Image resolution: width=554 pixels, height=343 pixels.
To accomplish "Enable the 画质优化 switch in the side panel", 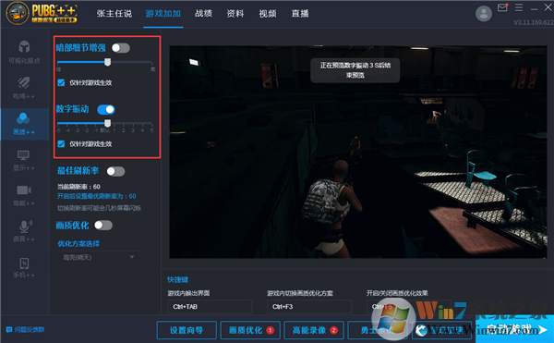I will point(103,226).
